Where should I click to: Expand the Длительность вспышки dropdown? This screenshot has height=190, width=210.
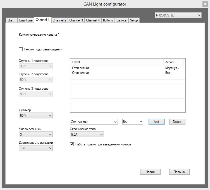pyautogui.click(x=35, y=148)
